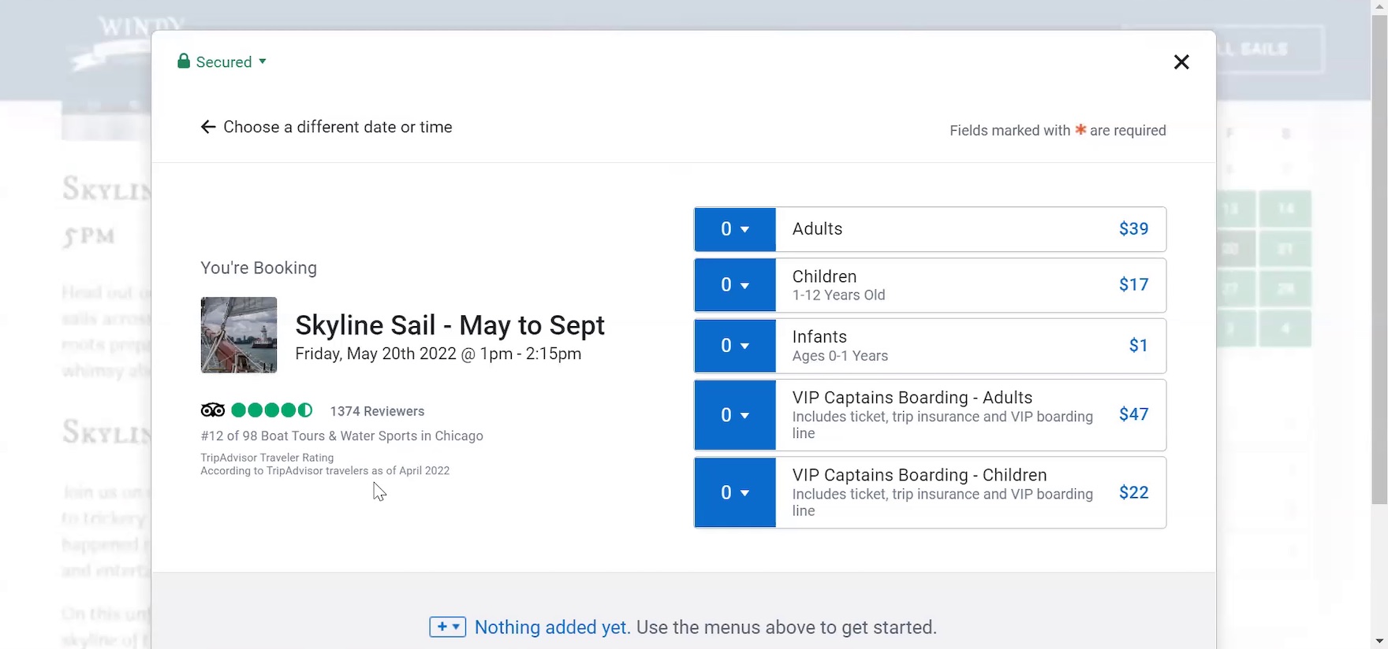Viewport: 1388px width, 649px height.
Task: Expand the Secured dropdown arrow
Action: click(263, 61)
